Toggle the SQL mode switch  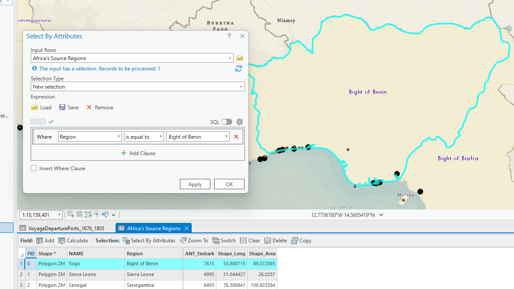point(226,122)
